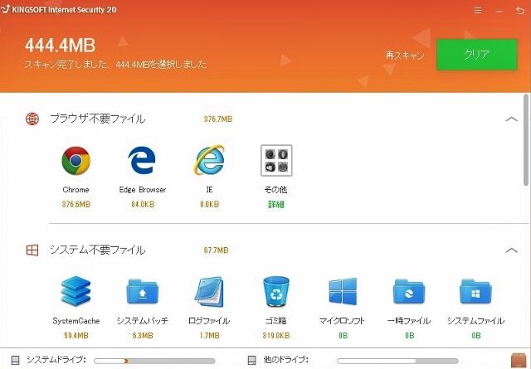Click the システムパッチ folder icon
The height and width of the screenshot is (369, 531).
142,292
